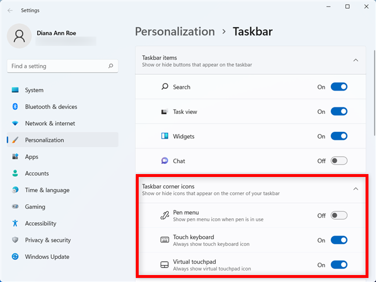The image size is (376, 282).
Task: Click the Network & internet wifi icon
Action: (x=15, y=124)
